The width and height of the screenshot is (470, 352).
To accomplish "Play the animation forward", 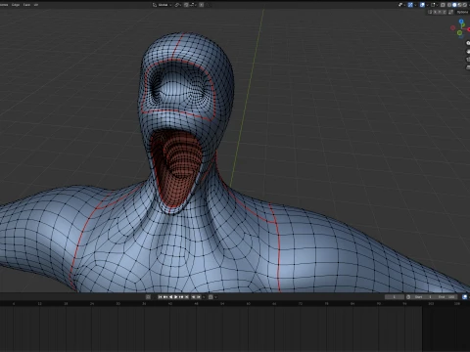I will (176, 297).
